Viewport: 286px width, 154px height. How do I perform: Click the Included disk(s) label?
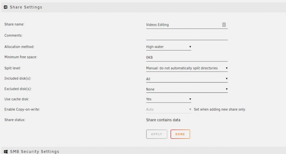coord(18,79)
